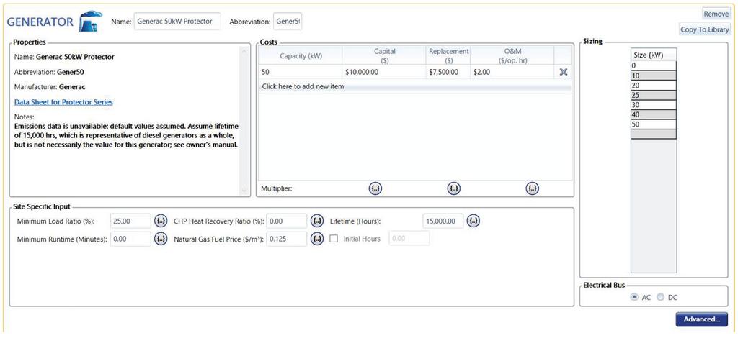Open O&M multiplier sensitivity button
Viewport: 738px width, 338px height.
(532, 188)
